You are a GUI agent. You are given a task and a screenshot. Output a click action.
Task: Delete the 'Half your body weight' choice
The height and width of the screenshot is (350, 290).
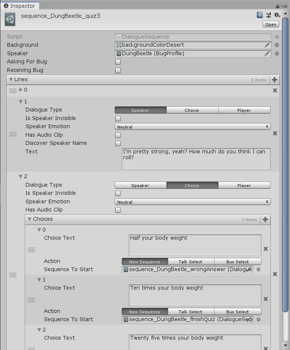click(x=266, y=249)
